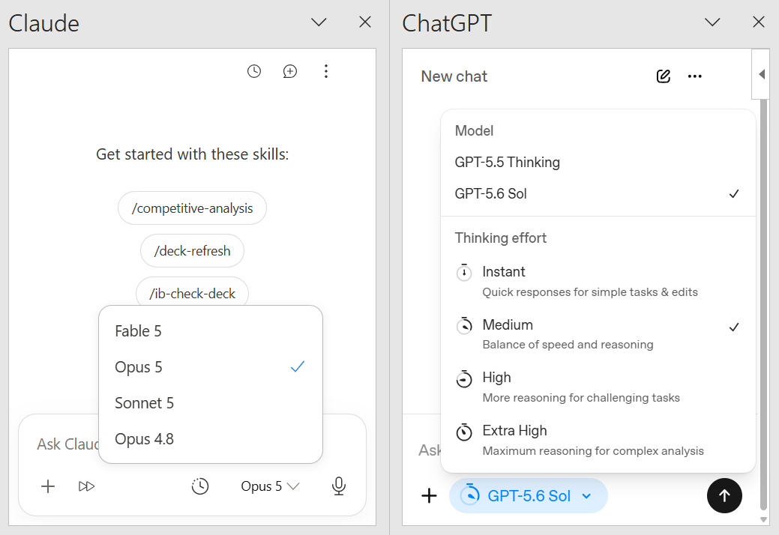Screen dimensions: 779x535
Task: Close the Claude pane
Action: [x=365, y=22]
